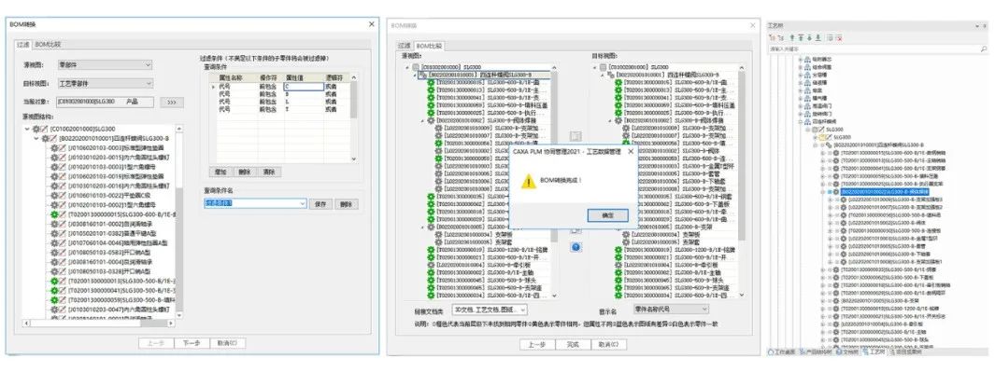Switch to the 过滤 tab in compare dialog
The height and width of the screenshot is (372, 995).
[404, 46]
